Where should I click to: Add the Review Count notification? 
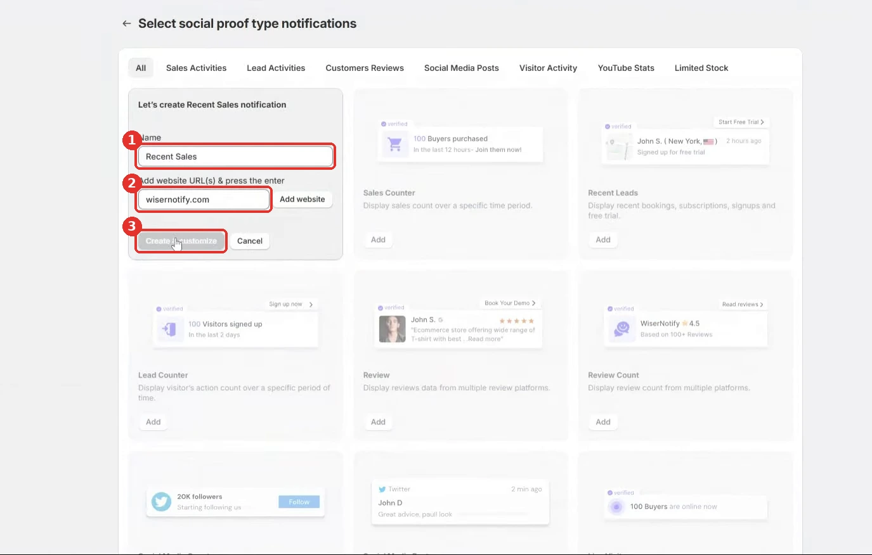pyautogui.click(x=603, y=422)
